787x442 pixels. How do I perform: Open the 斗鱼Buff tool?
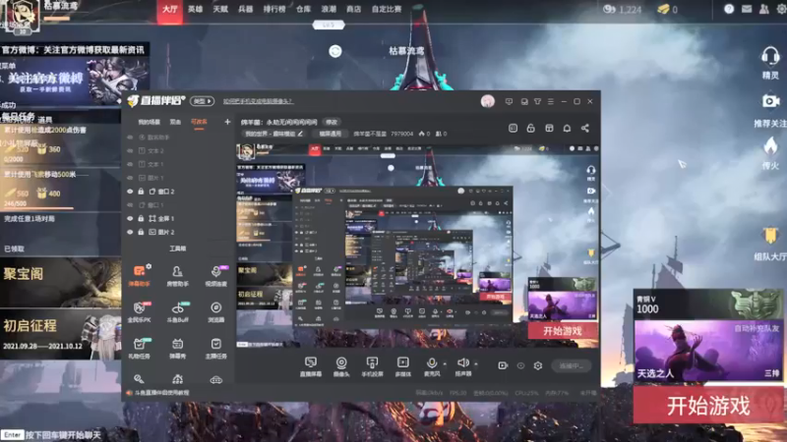177,311
